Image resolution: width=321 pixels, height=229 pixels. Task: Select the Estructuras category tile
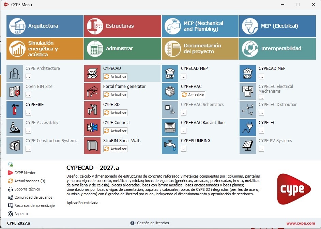click(122, 26)
